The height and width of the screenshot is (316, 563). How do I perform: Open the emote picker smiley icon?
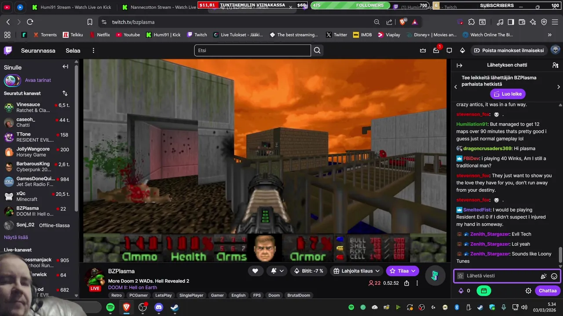tap(554, 276)
